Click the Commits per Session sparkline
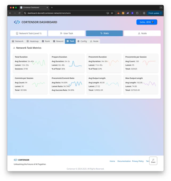This screenshot has width=171, height=181. point(39,84)
